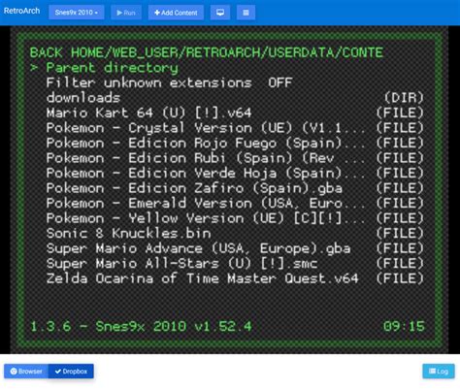Viewport: 460px width, 389px height.
Task: Select Mario Kart 64 (U) [!].v64
Action: coord(235,113)
